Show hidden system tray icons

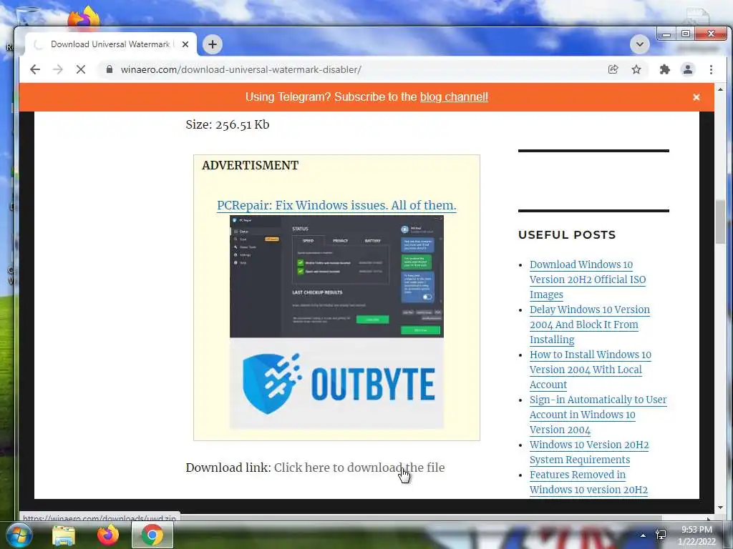point(644,535)
